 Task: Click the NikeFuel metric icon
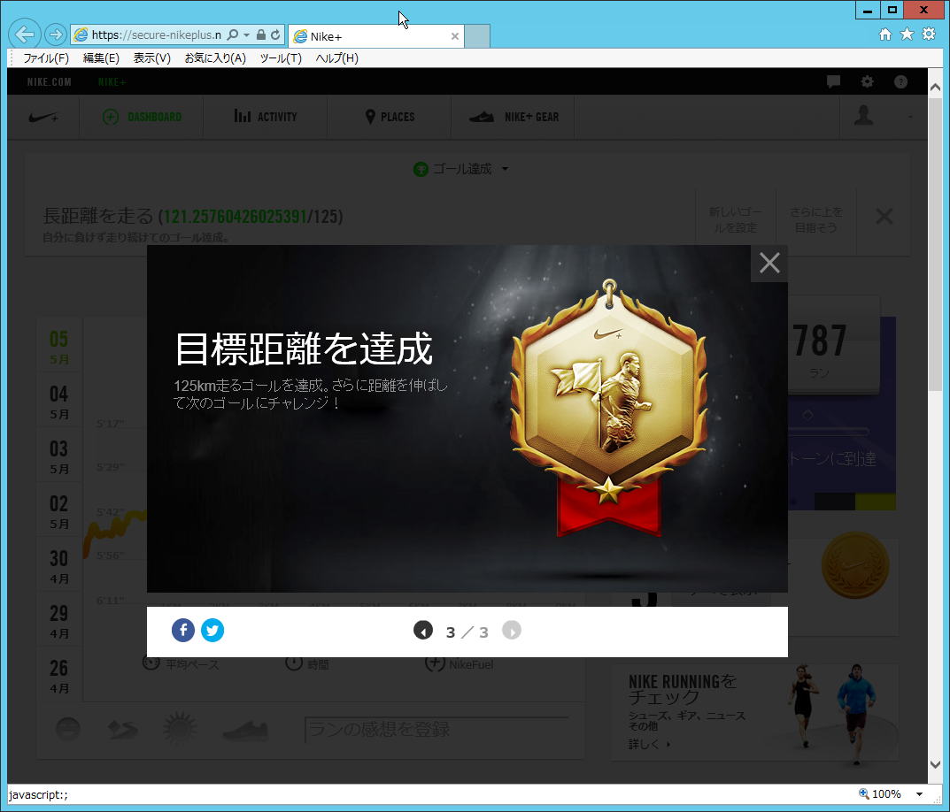point(435,663)
